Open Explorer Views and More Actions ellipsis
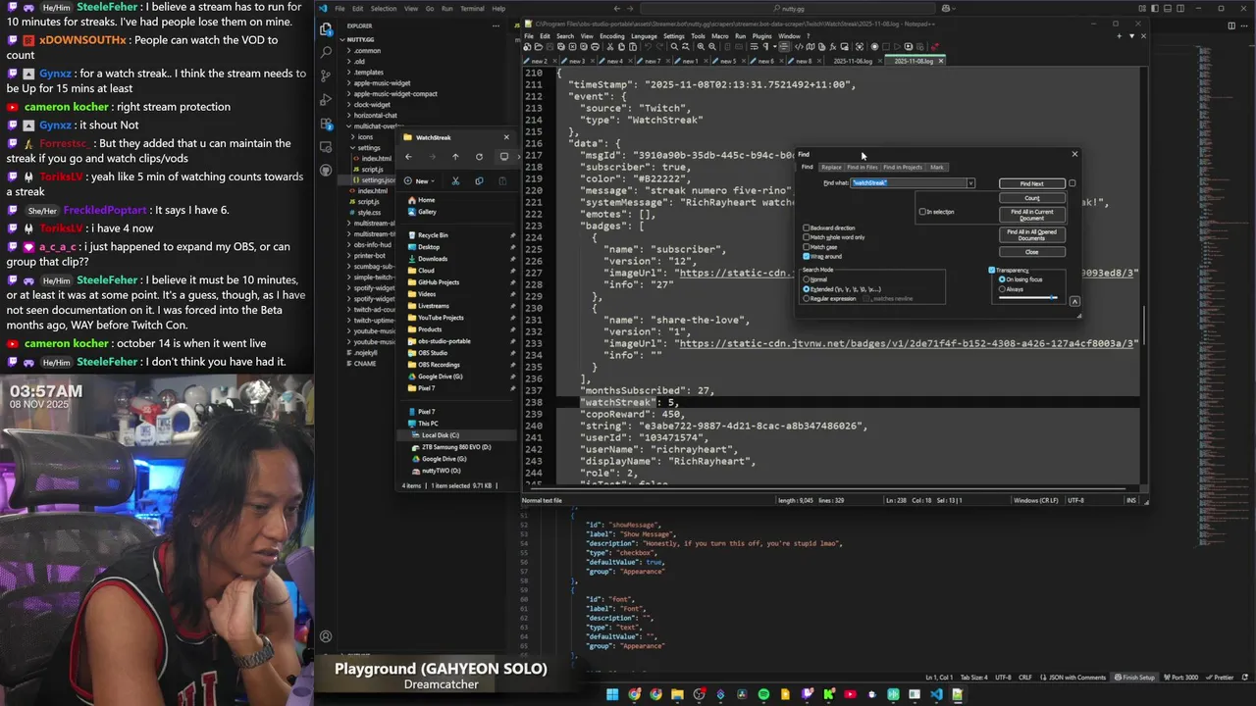 (496, 25)
